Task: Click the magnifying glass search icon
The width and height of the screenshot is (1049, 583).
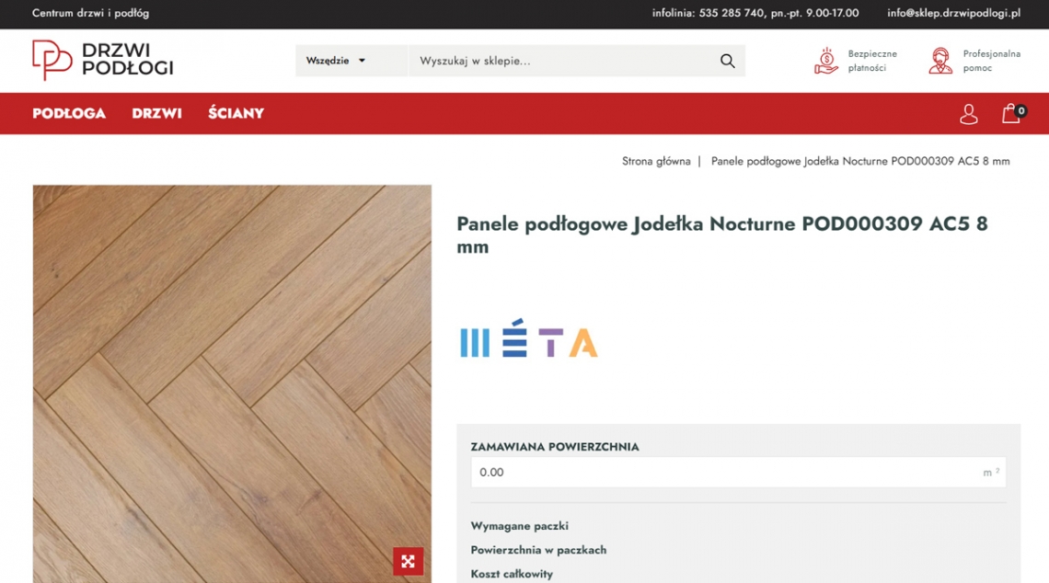Action: pos(727,61)
